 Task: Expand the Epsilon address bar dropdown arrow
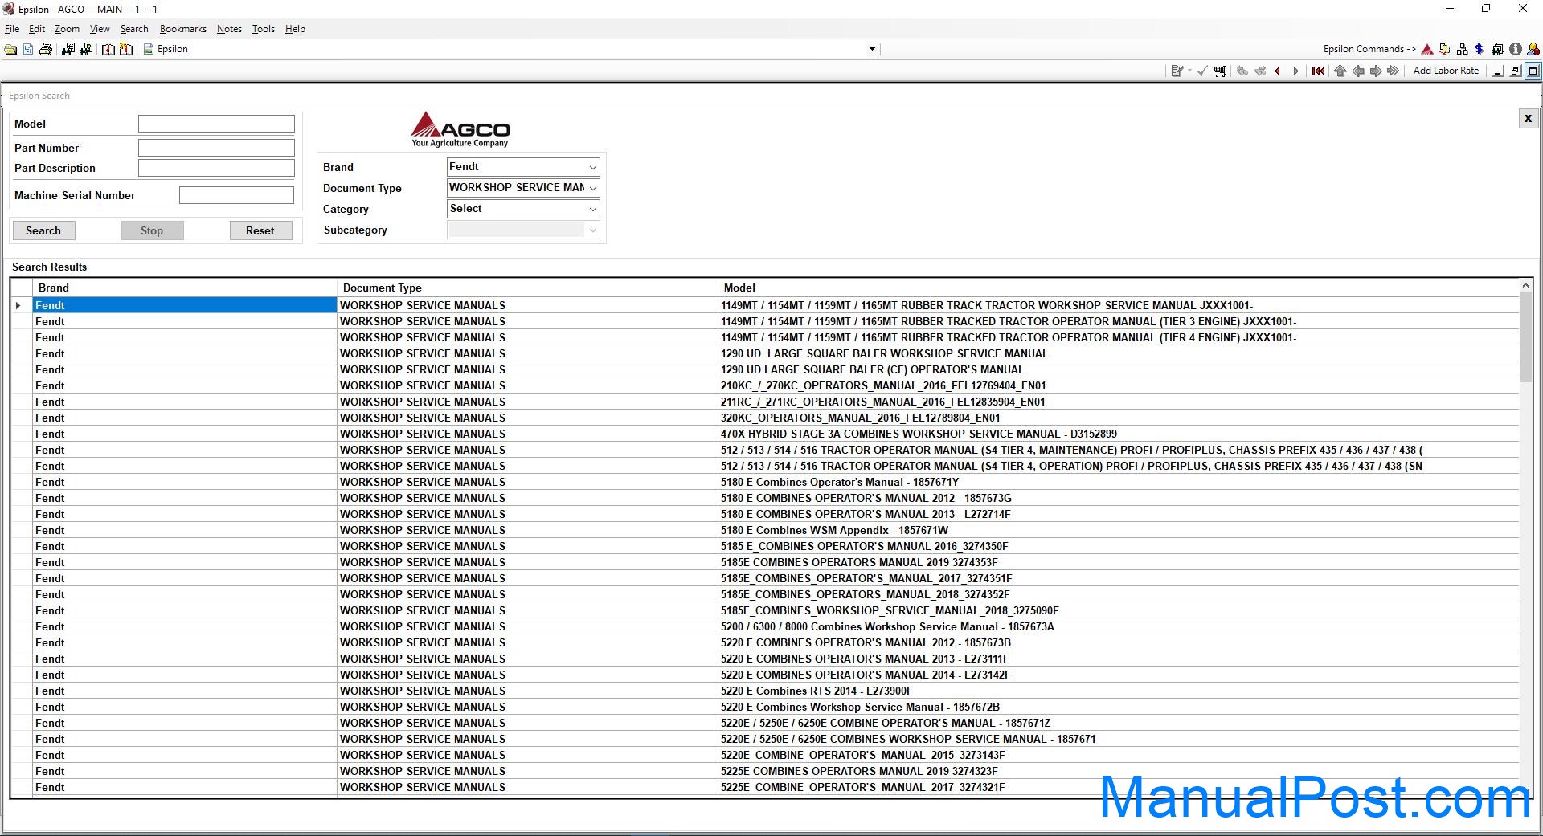[x=872, y=49]
